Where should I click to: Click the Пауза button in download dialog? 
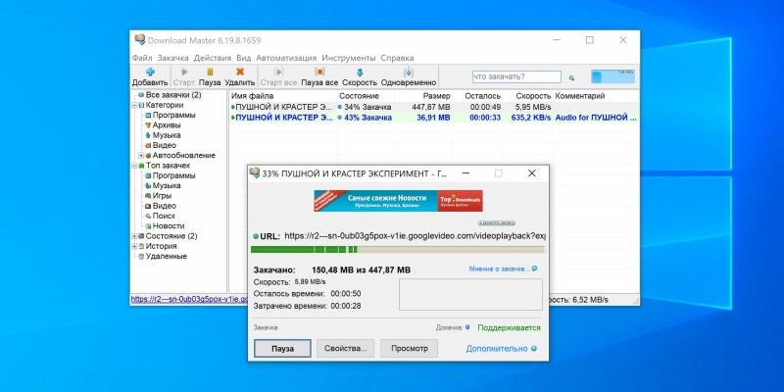(282, 349)
